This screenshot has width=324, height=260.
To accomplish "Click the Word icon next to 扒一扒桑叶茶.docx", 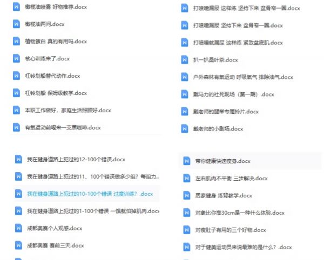I will (185, 60).
